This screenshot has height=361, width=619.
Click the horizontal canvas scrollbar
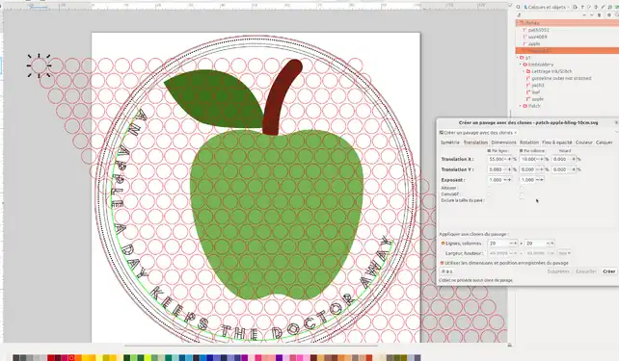click(x=251, y=346)
